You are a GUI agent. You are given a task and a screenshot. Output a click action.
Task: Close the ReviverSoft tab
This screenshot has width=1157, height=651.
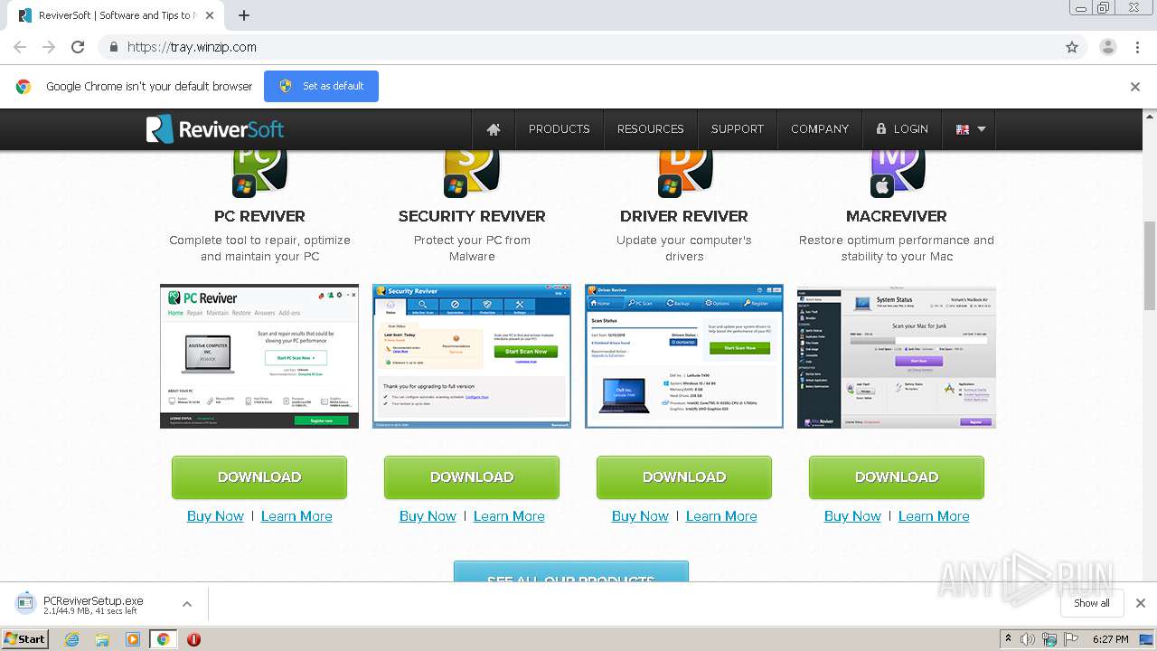[x=212, y=15]
